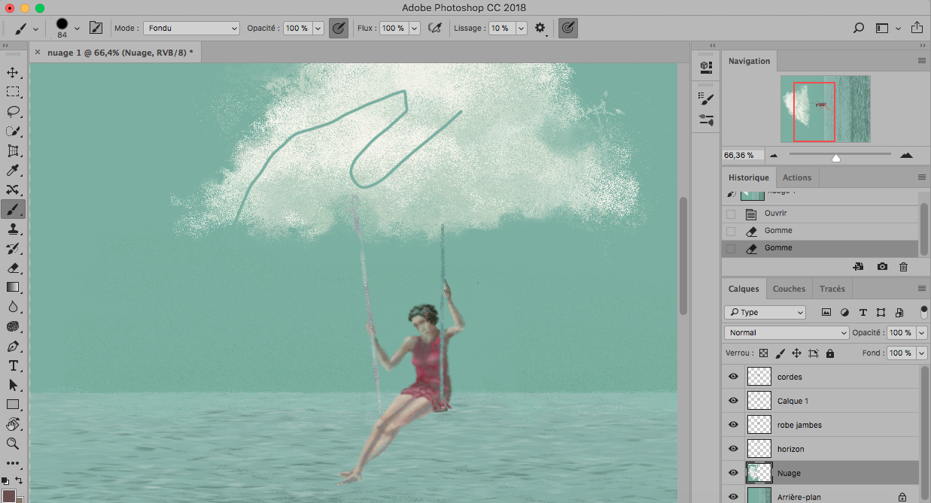This screenshot has height=503, width=931.
Task: Expand the layer filter Type dropdown
Action: 765,312
